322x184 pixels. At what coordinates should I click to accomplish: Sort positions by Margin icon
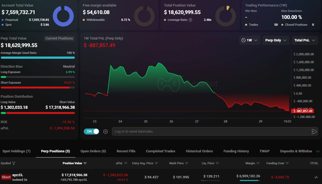[258, 163]
